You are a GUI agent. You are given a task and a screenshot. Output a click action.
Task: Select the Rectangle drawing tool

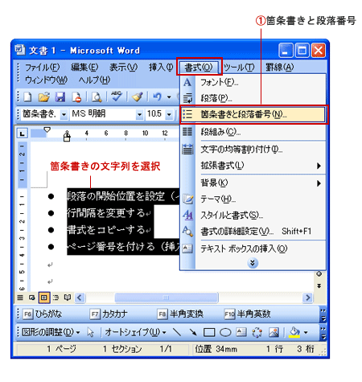pos(209,332)
